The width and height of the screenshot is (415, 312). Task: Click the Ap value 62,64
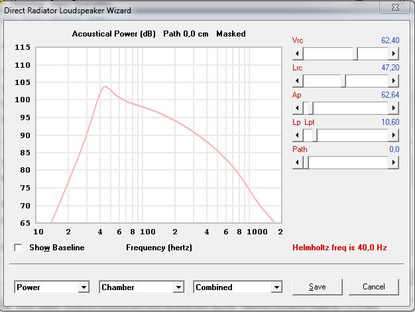click(390, 95)
